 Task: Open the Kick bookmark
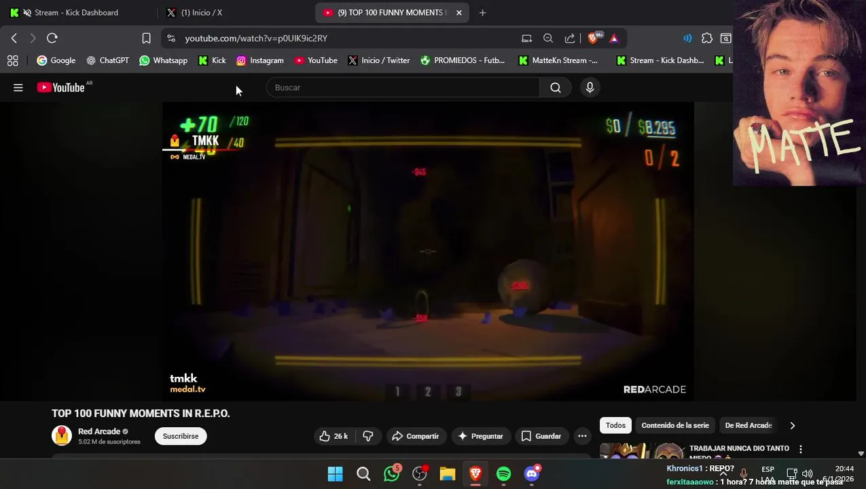click(x=212, y=60)
